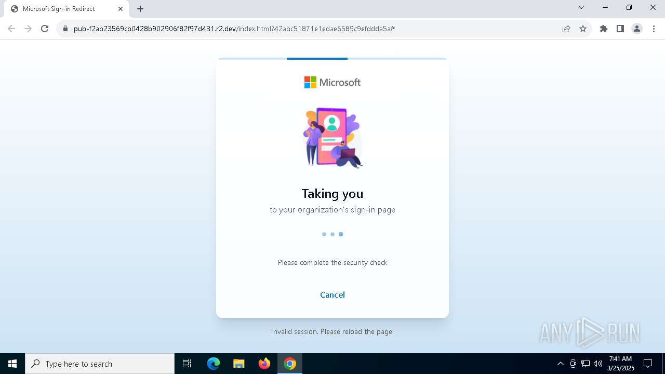
Task: Open the network status tray icon
Action: coord(586,364)
